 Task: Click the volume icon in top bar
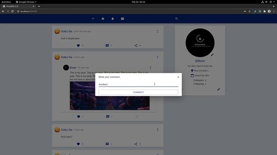[267, 2]
